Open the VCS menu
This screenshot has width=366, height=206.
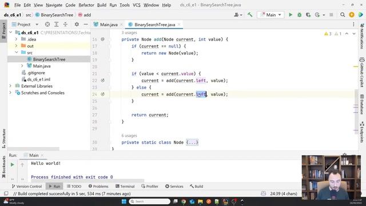point(137,5)
